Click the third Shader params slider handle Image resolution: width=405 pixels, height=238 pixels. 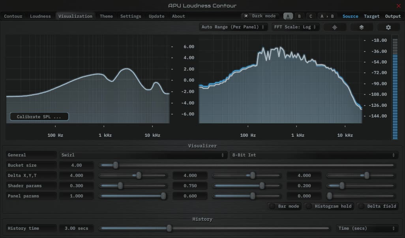(x=342, y=186)
